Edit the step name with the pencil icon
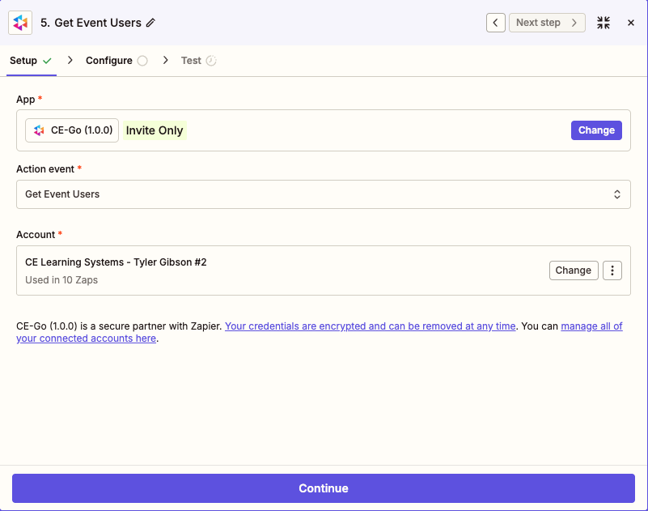 pyautogui.click(x=150, y=23)
